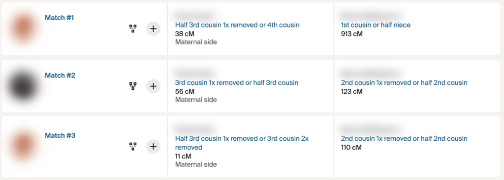Click the family tree icon for Match #3
Image resolution: width=504 pixels, height=180 pixels.
pos(133,146)
